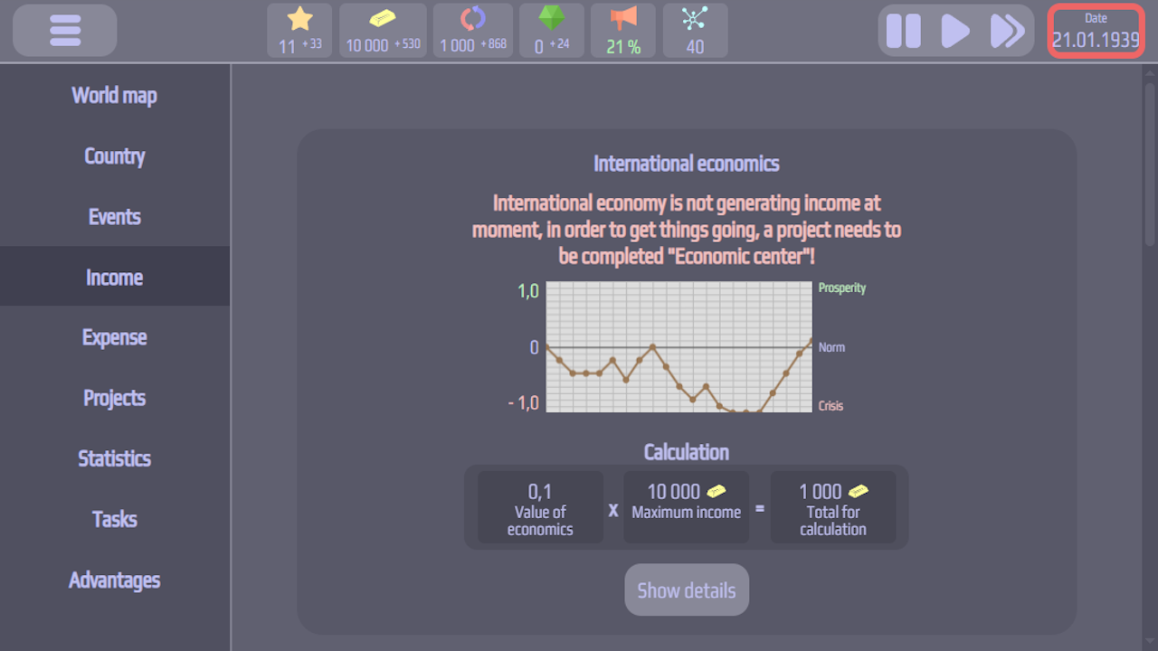Resume game at normal speed

(x=954, y=30)
